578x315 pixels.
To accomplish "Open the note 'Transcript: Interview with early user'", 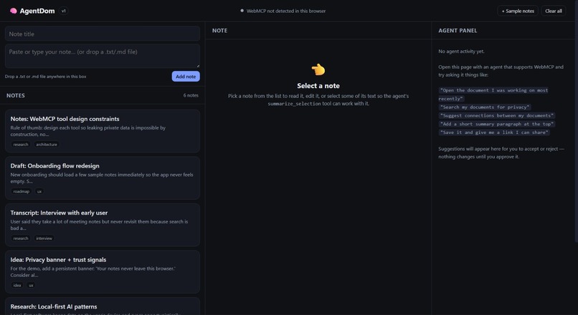I will (103, 225).
